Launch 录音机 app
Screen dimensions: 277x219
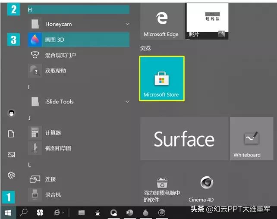[x=79, y=195]
